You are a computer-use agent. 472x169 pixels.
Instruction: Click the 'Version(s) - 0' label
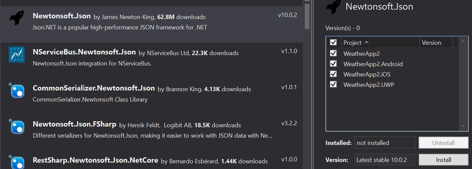[x=342, y=28]
